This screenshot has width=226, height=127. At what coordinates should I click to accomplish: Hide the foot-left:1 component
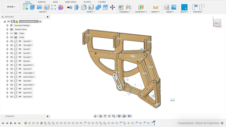[12, 41]
